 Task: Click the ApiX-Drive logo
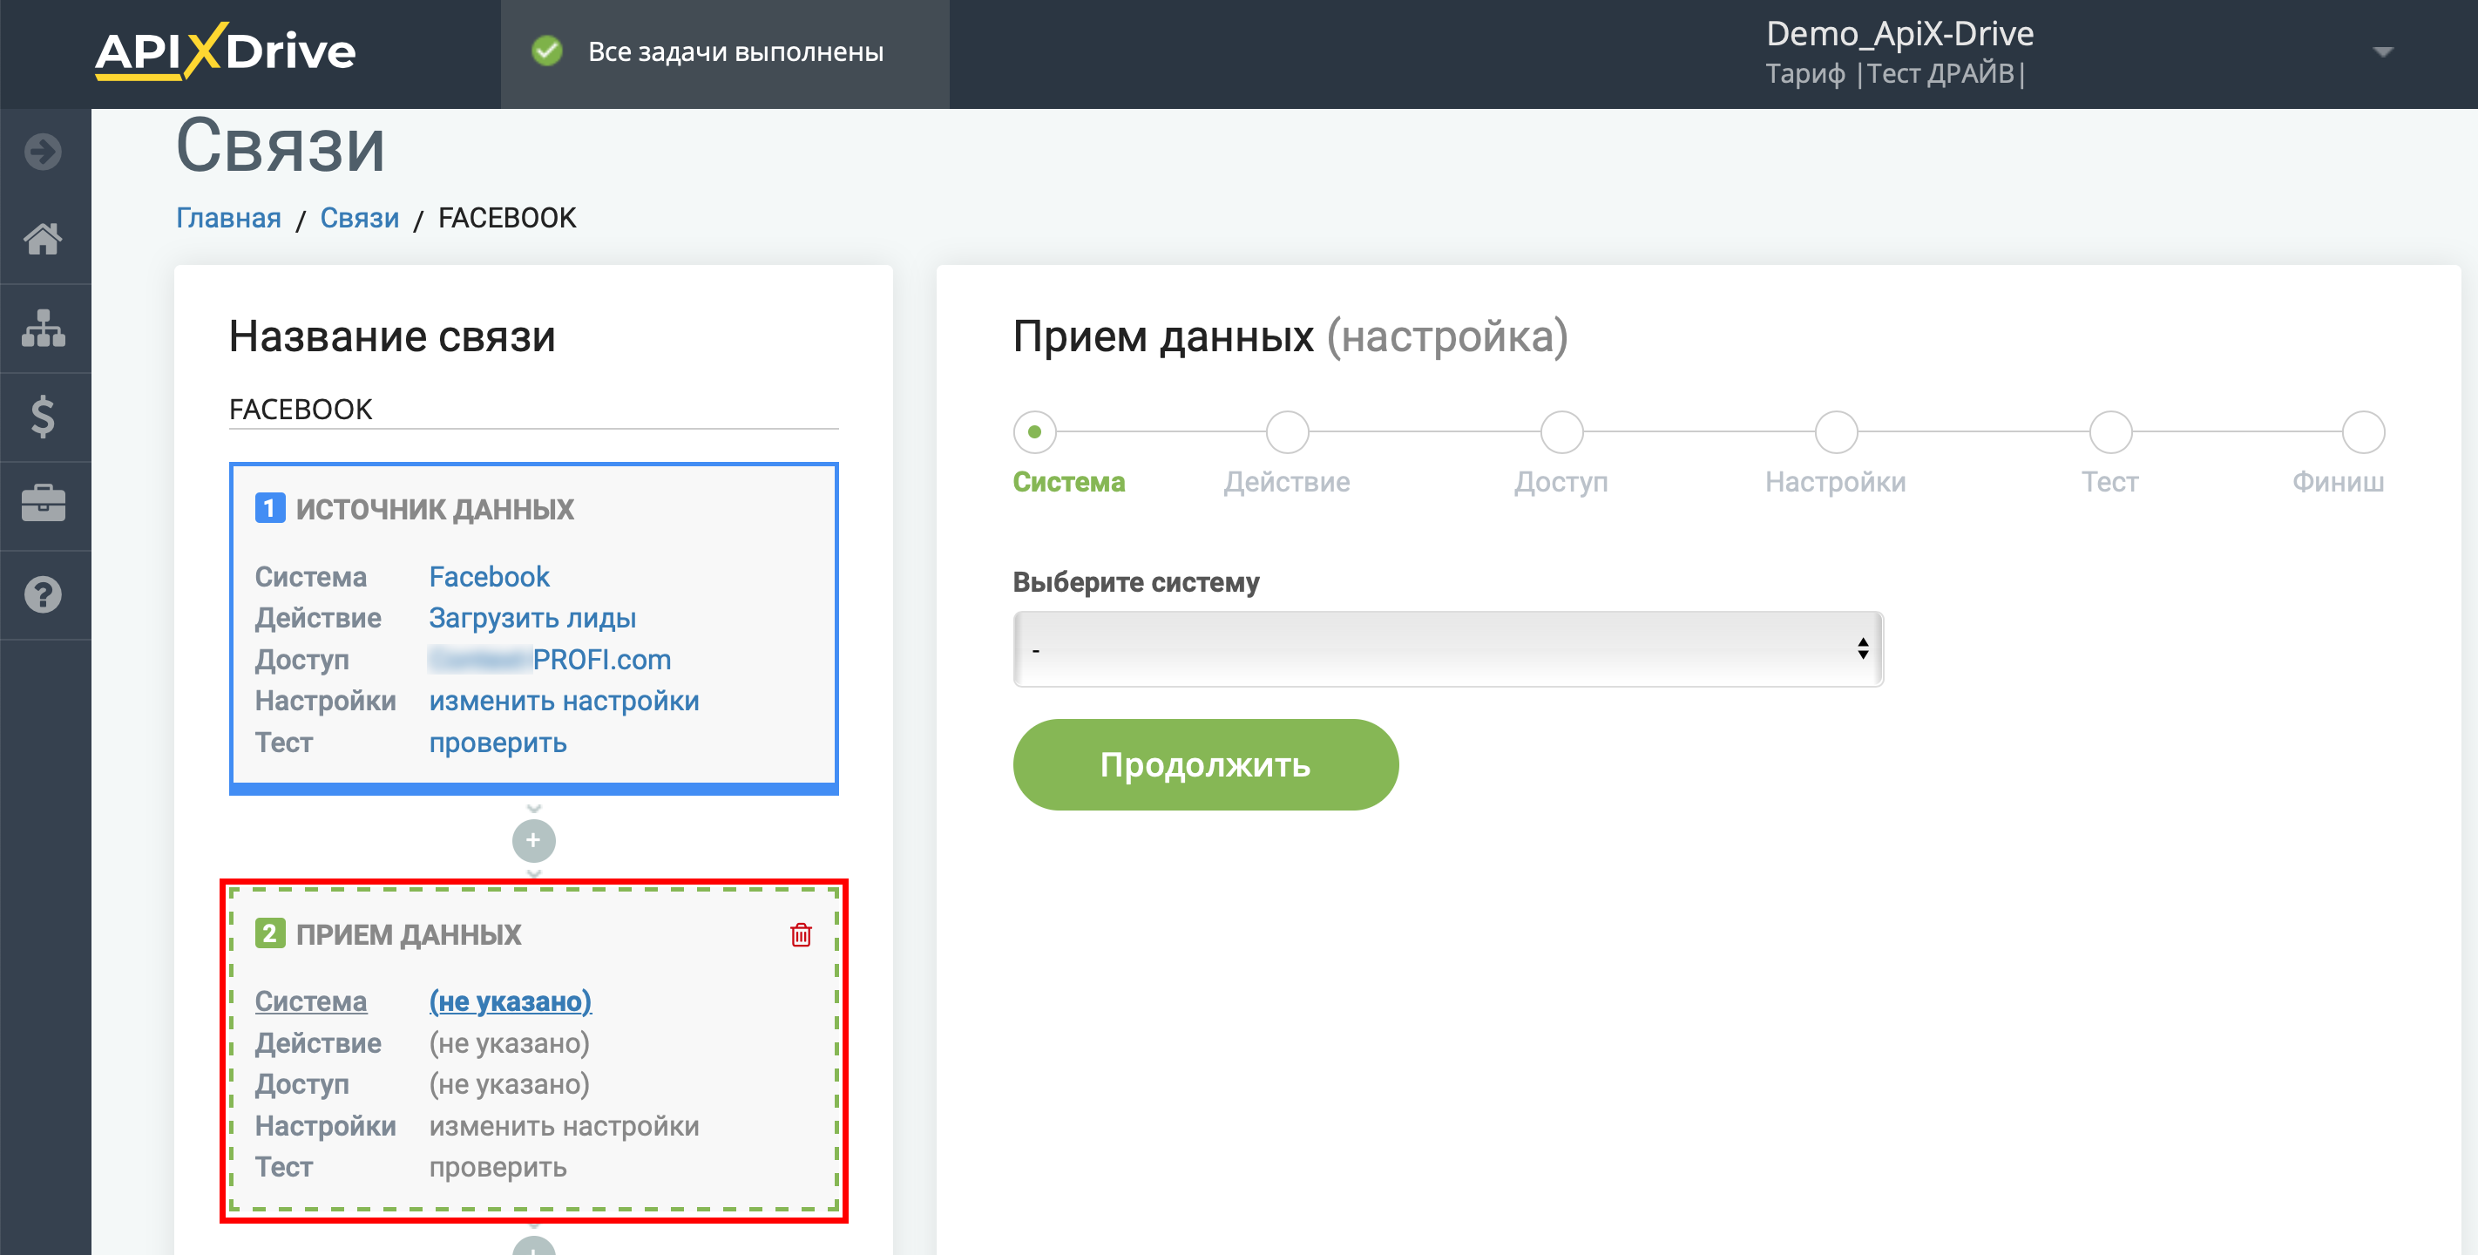(x=225, y=52)
